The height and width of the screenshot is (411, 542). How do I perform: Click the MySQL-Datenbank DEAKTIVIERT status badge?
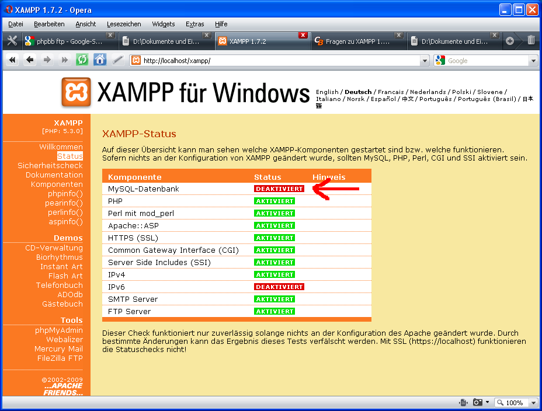pos(279,189)
